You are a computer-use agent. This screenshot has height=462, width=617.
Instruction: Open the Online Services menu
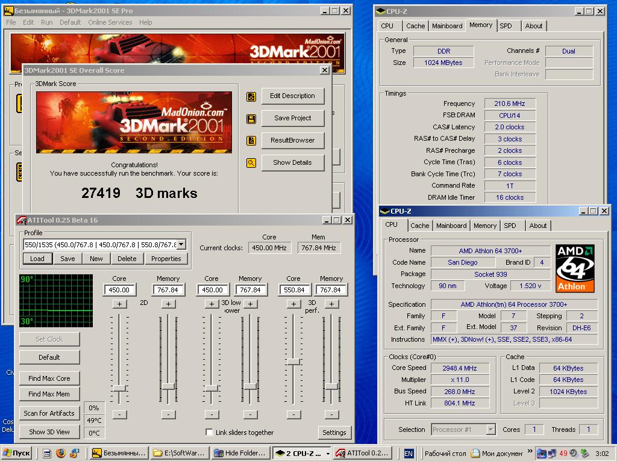tap(110, 22)
